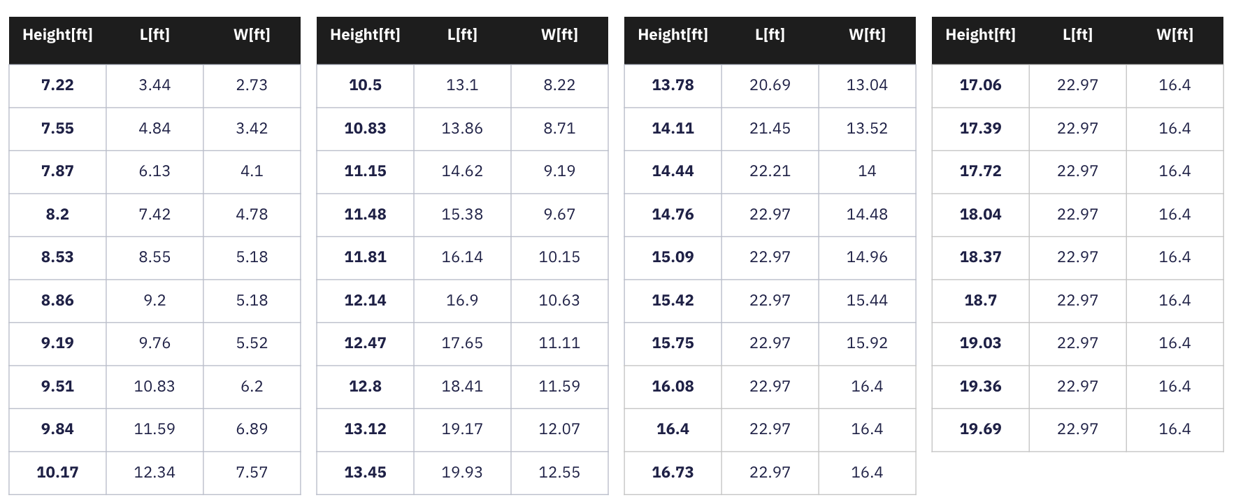The image size is (1243, 502).
Task: Click the L[ft] value 3.44
Action: click(x=155, y=85)
